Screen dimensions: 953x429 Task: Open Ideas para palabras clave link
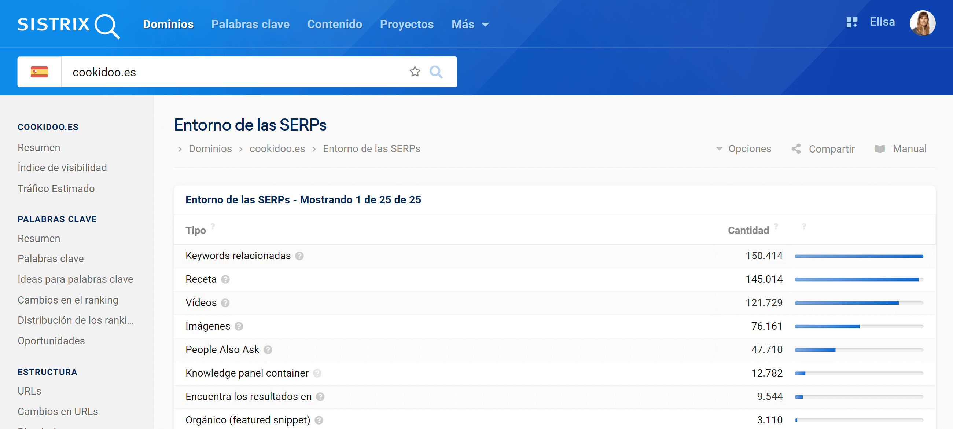click(x=75, y=279)
